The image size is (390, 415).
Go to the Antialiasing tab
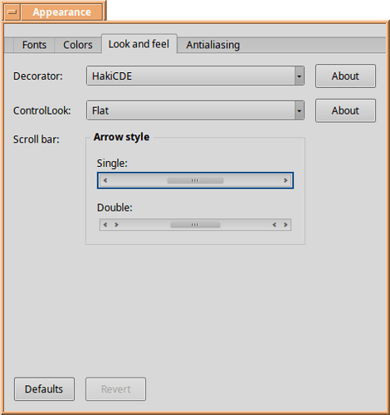pyautogui.click(x=212, y=45)
